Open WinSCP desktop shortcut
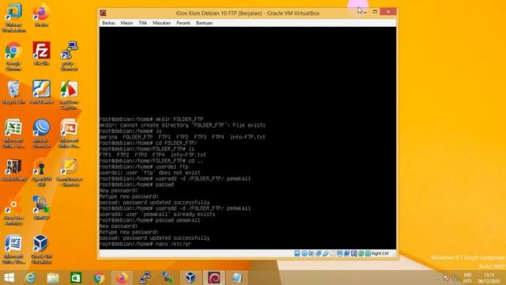Viewport: 506px width, 285px height. [41, 208]
